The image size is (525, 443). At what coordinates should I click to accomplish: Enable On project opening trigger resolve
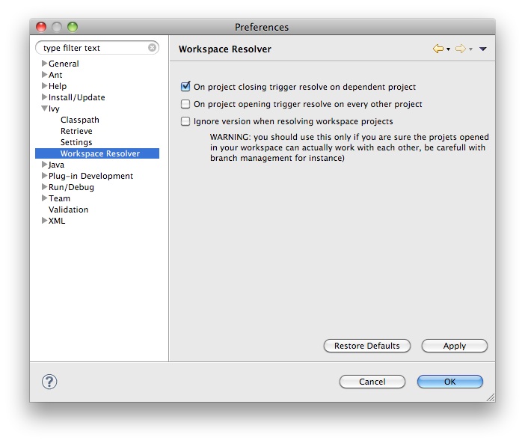point(185,104)
